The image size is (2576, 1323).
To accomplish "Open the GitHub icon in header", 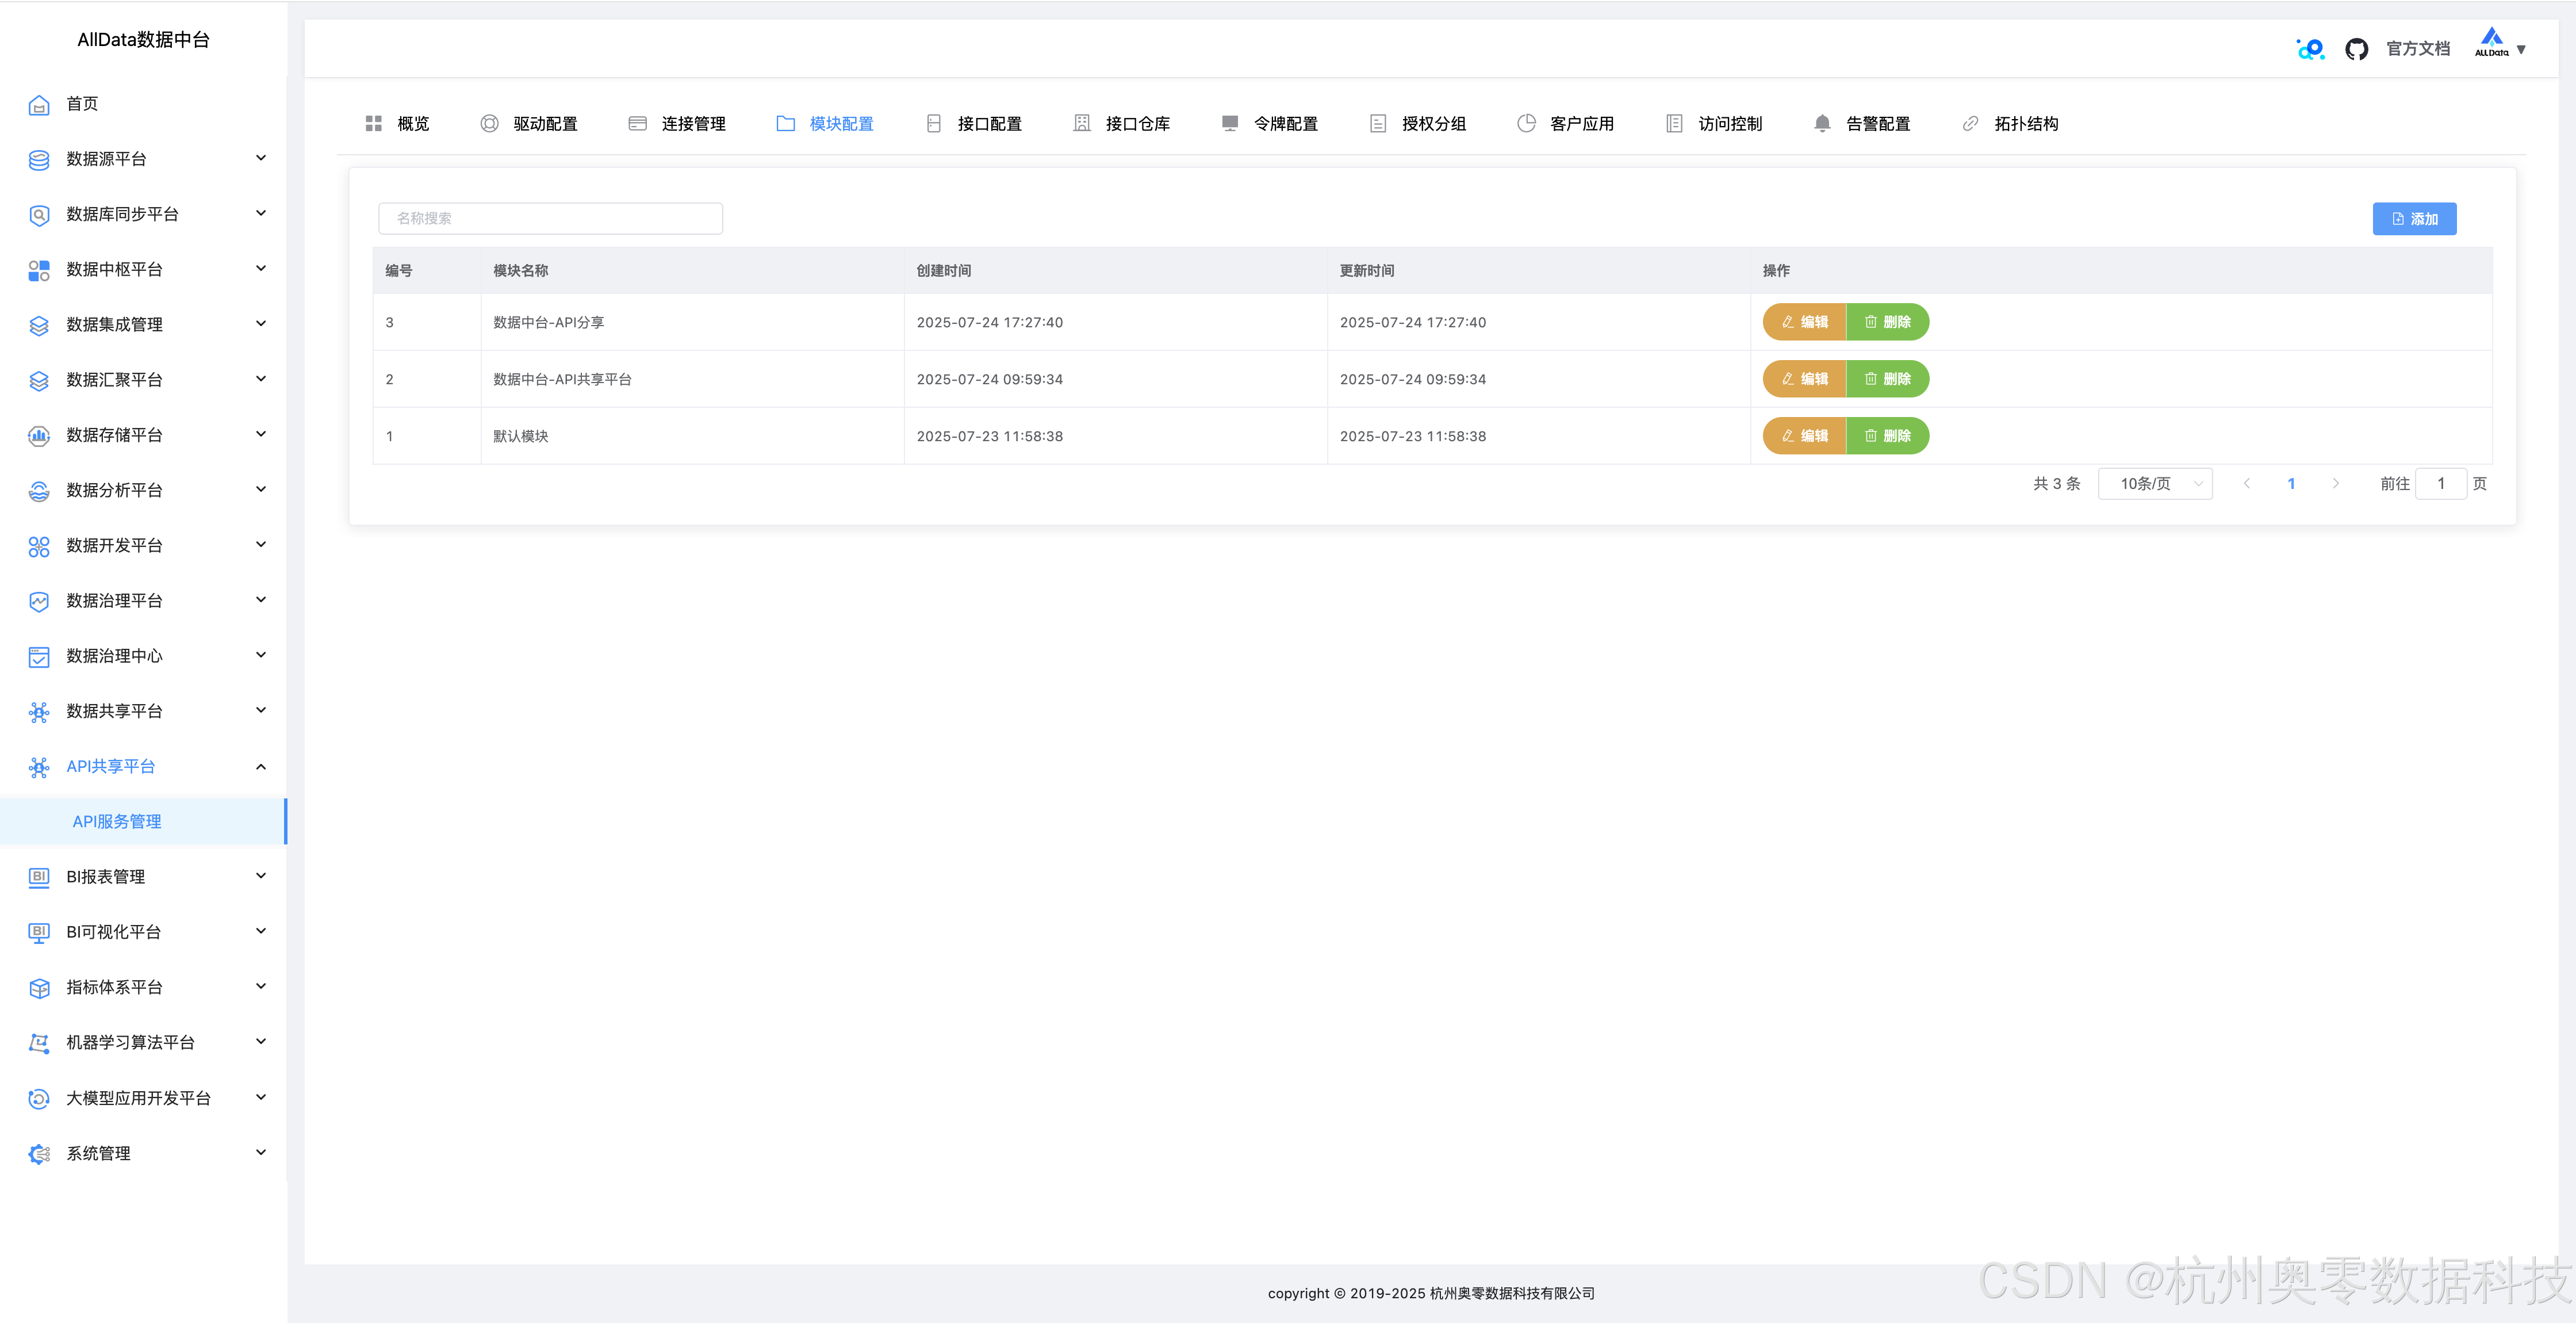I will point(2356,49).
